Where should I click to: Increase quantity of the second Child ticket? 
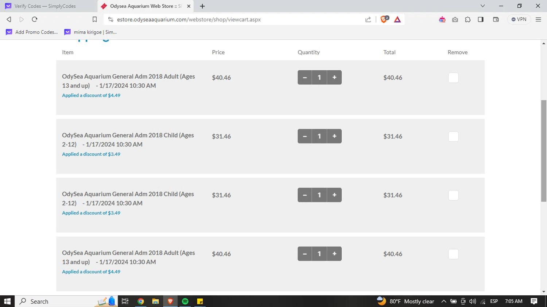click(334, 195)
